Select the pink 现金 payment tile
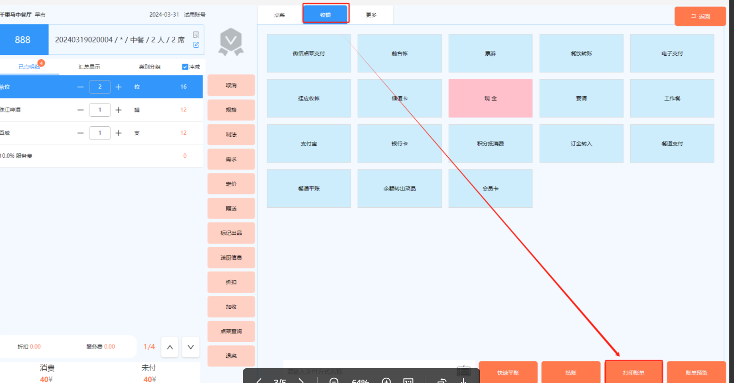The width and height of the screenshot is (734, 383). (x=490, y=99)
